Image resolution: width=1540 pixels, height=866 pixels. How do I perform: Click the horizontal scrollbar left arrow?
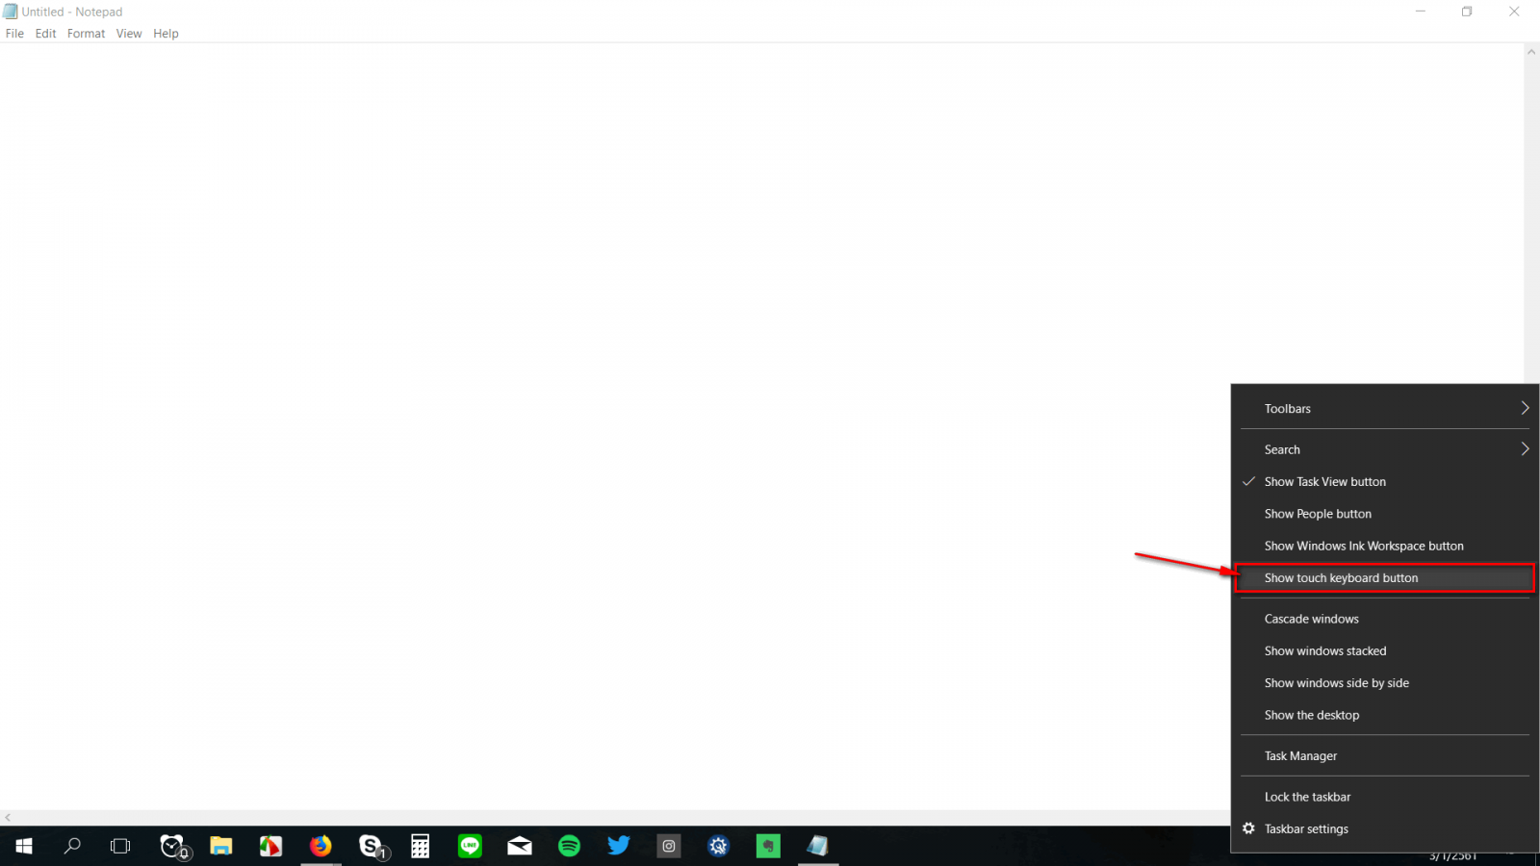point(8,818)
